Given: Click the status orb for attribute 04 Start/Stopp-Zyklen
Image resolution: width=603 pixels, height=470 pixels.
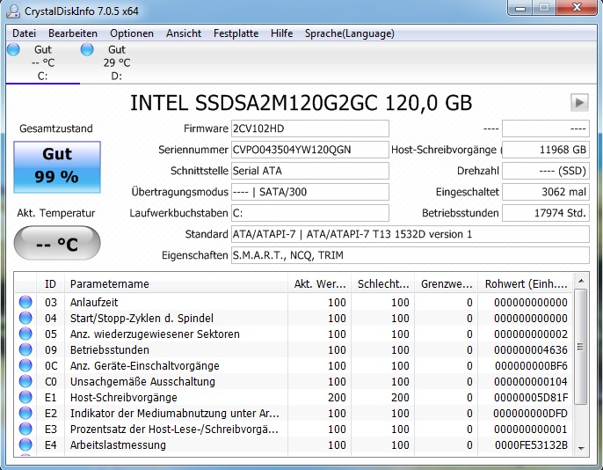Looking at the screenshot, I should (25, 318).
